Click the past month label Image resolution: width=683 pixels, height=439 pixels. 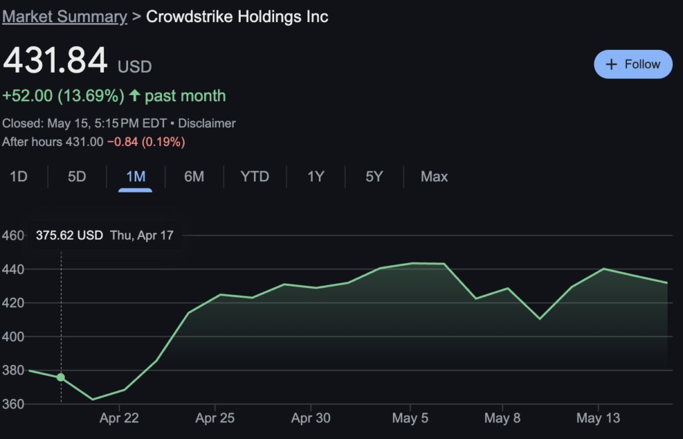(x=185, y=96)
